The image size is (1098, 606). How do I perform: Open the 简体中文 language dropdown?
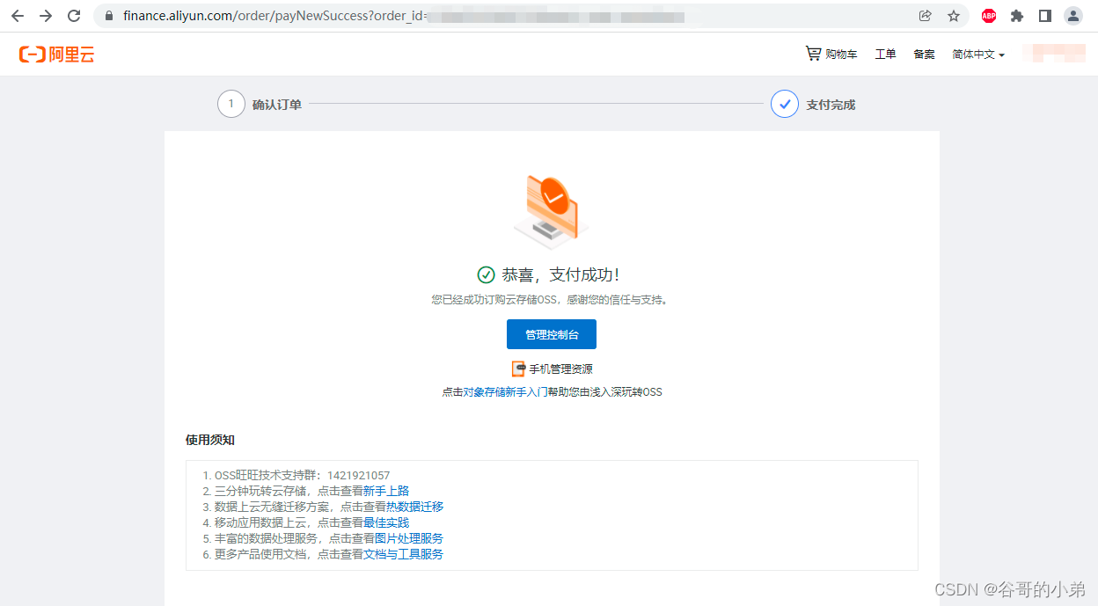tap(976, 54)
